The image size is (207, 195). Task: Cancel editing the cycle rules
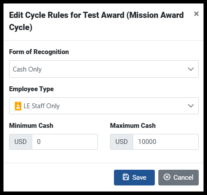pyautogui.click(x=178, y=178)
